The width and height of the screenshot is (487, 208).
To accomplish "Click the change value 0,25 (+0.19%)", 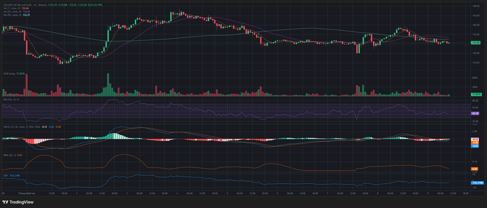I will [95, 5].
